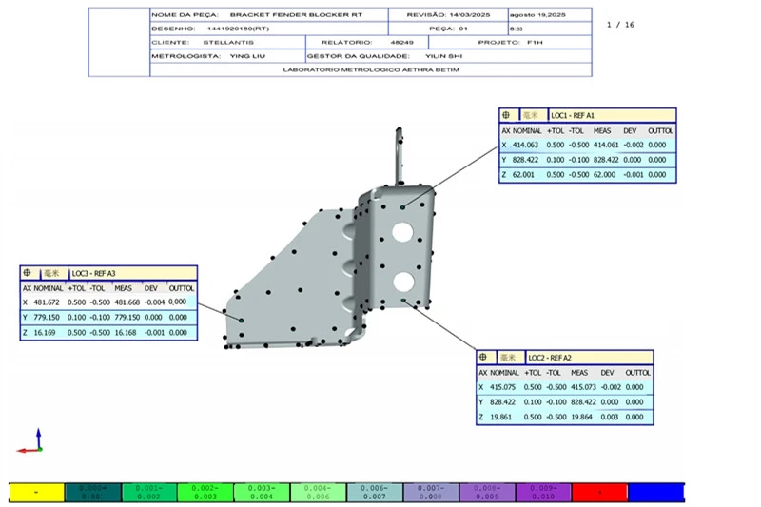
Task: Select the dark teal 0.000-0.001 legend swatch
Action: click(92, 493)
